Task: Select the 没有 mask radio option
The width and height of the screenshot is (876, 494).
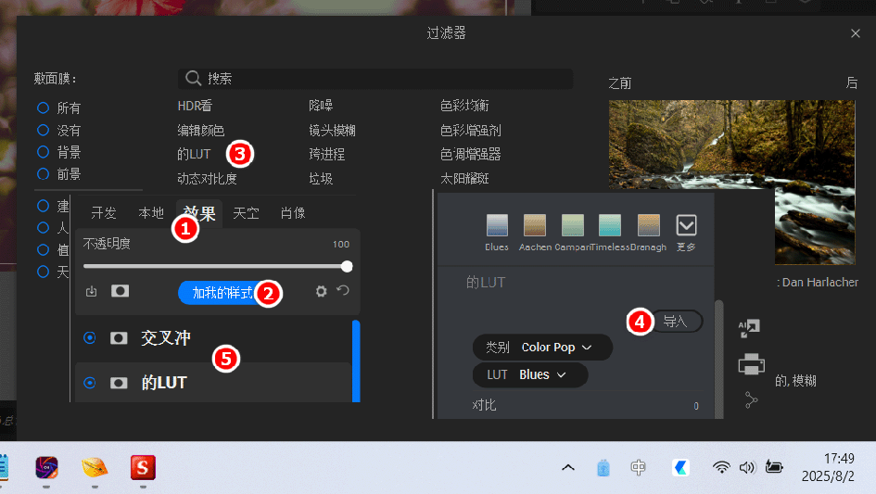Action: pos(43,130)
